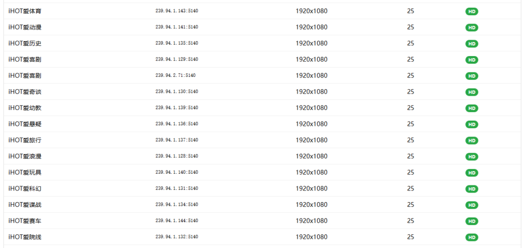The image size is (523, 248).
Task: Select the HD badge for iHOT爱科幻
Action: pyautogui.click(x=471, y=189)
